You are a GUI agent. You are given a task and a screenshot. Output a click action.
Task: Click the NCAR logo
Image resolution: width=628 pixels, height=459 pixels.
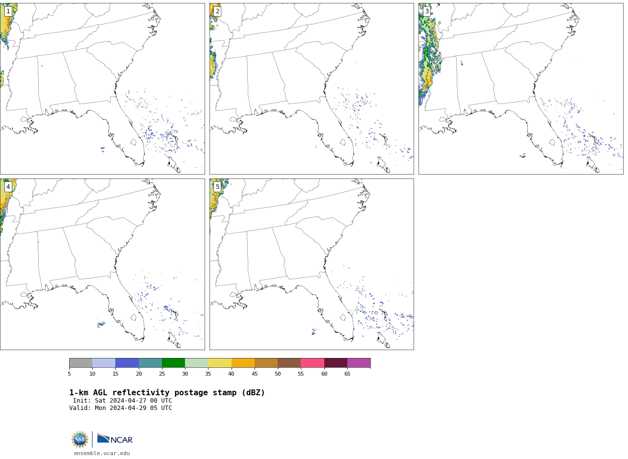point(115,439)
